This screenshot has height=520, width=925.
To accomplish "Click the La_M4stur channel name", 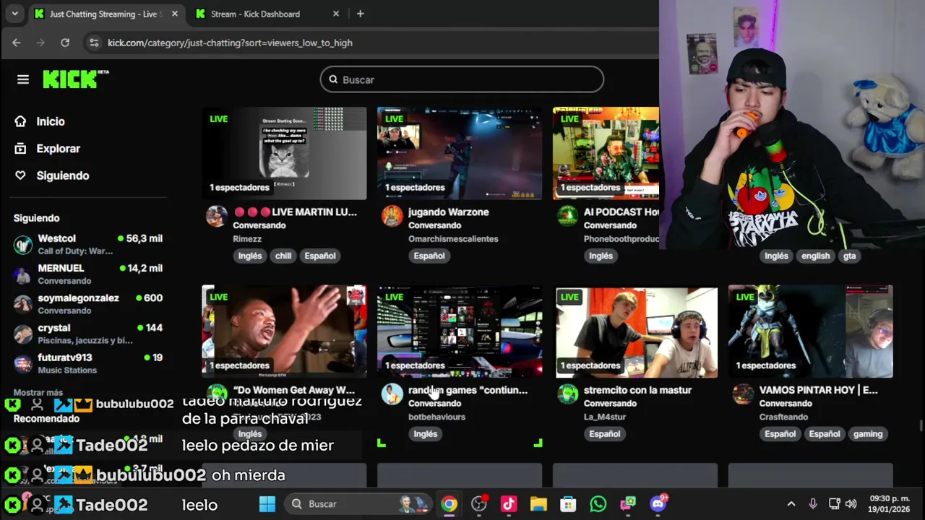I will [x=606, y=417].
